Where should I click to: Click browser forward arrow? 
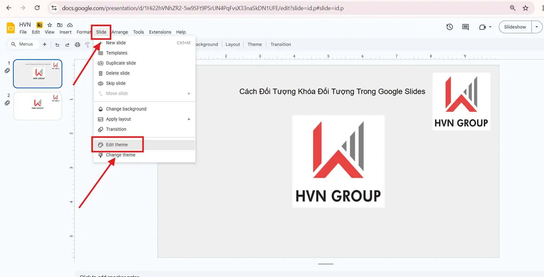(23, 8)
